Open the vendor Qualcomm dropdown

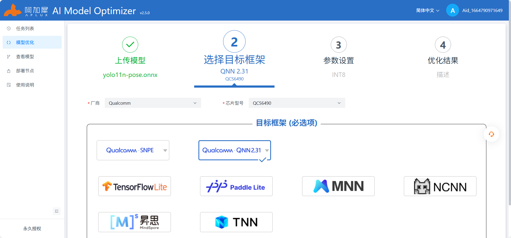pos(153,103)
